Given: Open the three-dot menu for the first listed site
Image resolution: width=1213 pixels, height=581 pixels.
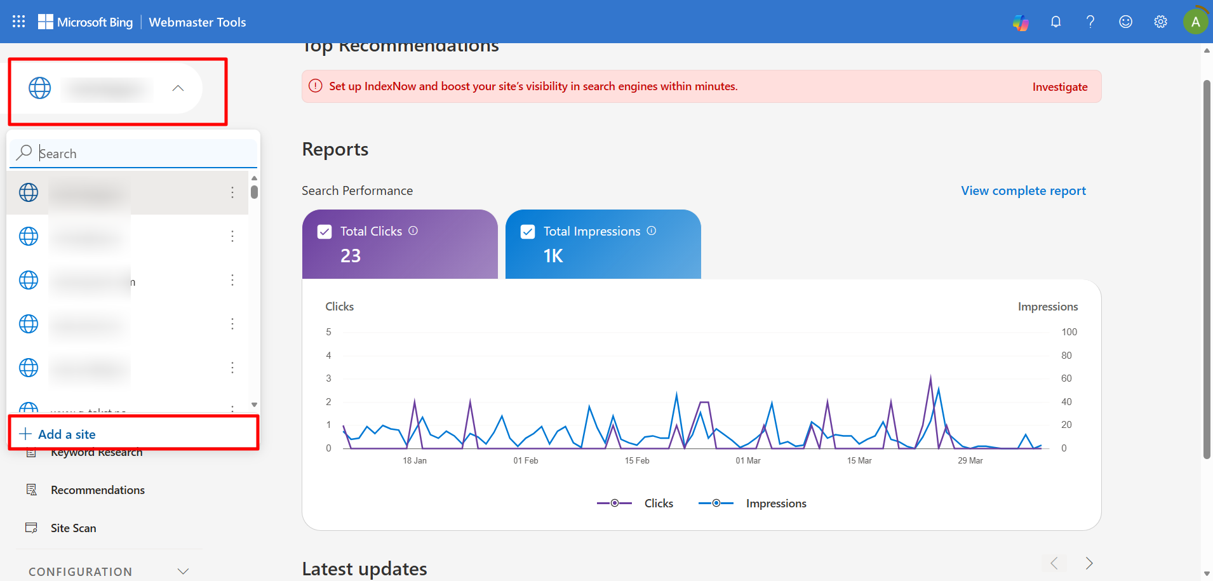Looking at the screenshot, I should (233, 192).
